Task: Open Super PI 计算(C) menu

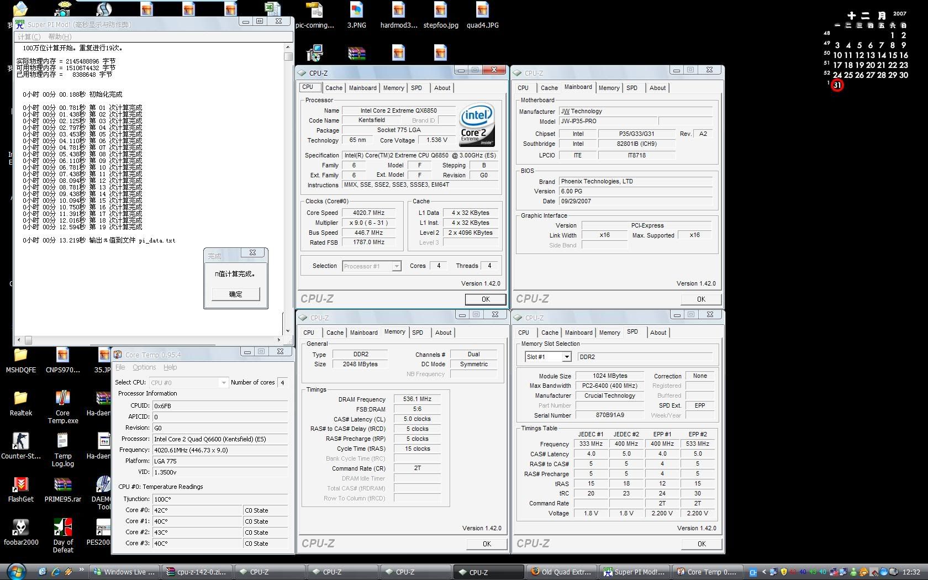Action: tap(29, 36)
